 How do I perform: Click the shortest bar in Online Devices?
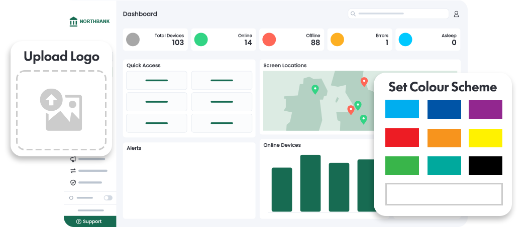click(x=282, y=190)
